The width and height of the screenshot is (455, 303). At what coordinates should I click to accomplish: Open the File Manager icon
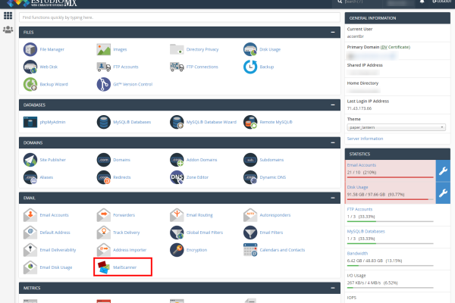pos(30,50)
